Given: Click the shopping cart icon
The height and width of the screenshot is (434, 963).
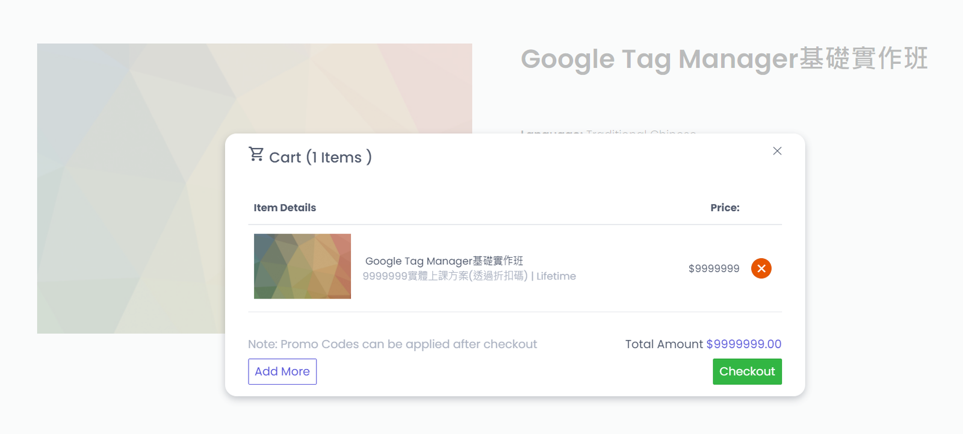Looking at the screenshot, I should point(256,155).
